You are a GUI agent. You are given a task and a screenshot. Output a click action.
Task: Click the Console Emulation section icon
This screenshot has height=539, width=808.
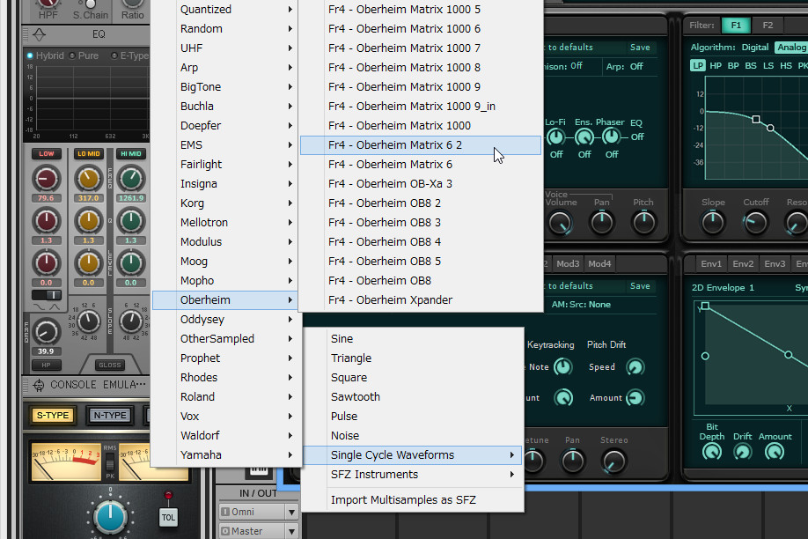(39, 385)
